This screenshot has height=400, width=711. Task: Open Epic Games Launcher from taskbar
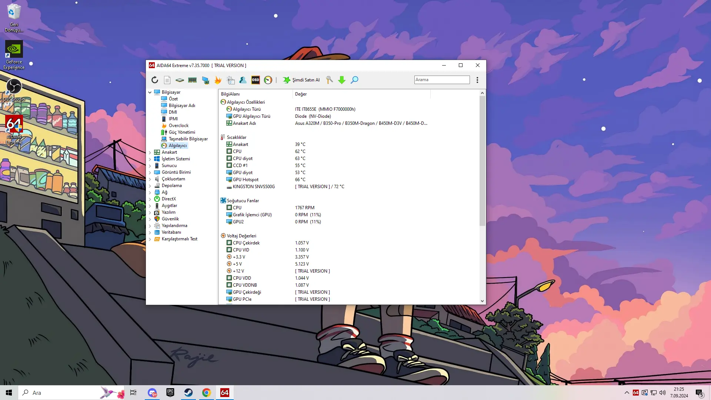(170, 393)
